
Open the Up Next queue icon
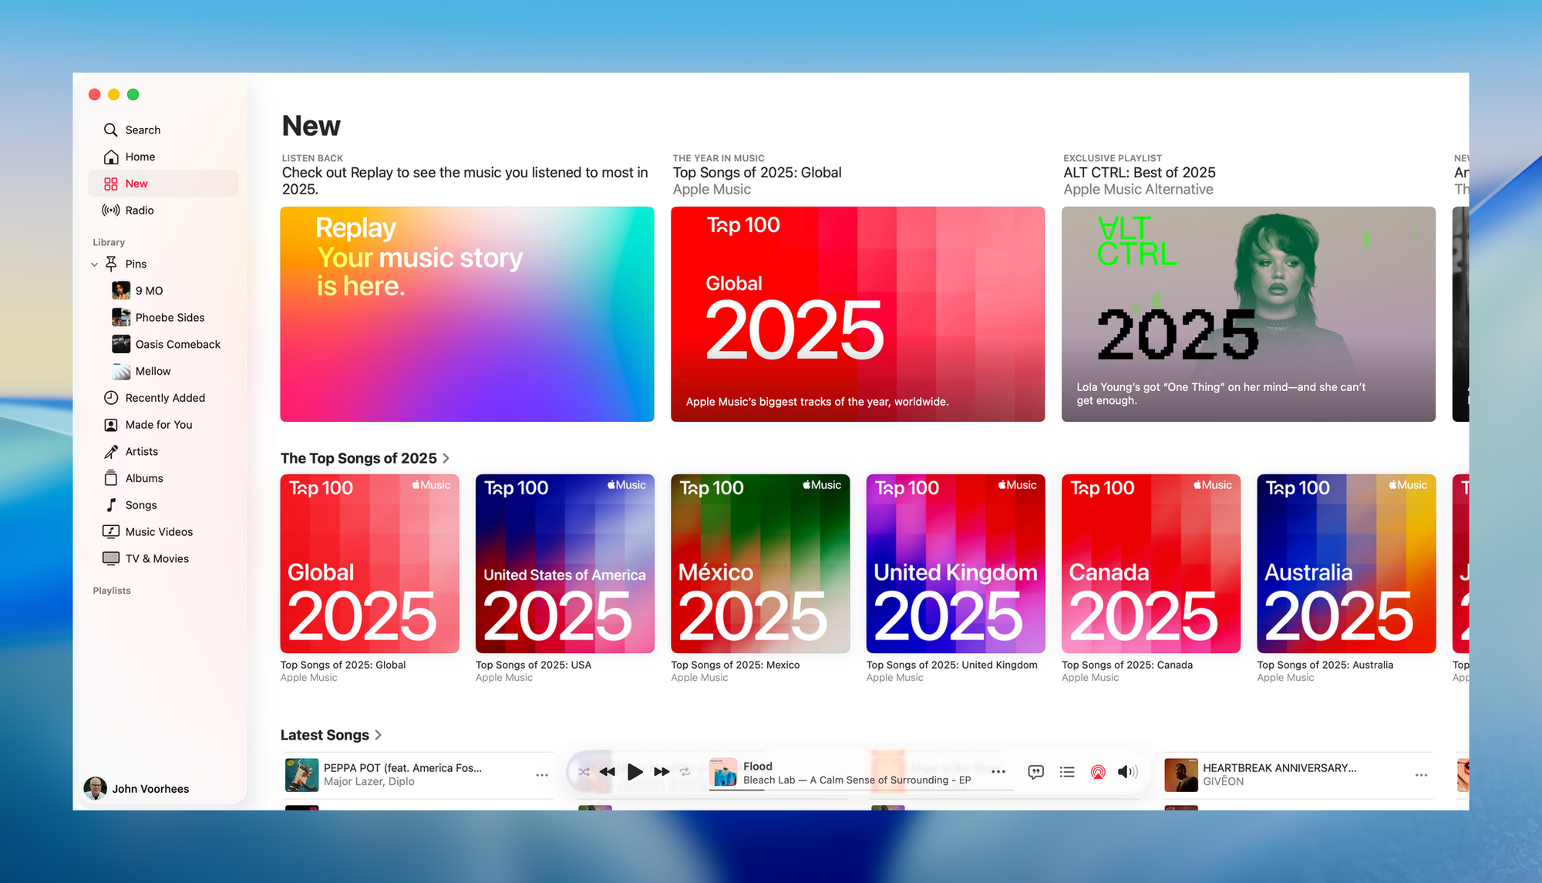(1067, 771)
